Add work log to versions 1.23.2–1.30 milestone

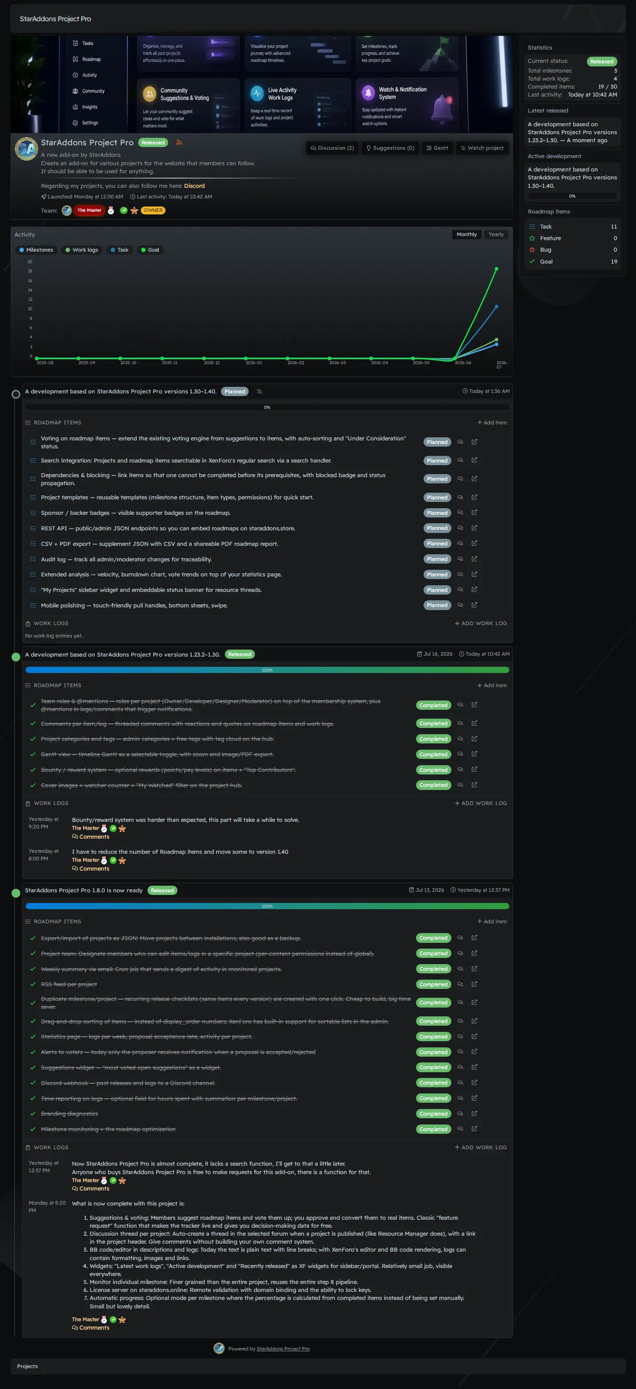pyautogui.click(x=481, y=803)
